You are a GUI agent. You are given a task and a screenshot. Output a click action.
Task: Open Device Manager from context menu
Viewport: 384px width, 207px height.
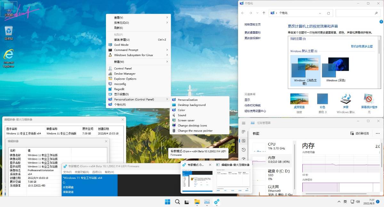[138, 74]
